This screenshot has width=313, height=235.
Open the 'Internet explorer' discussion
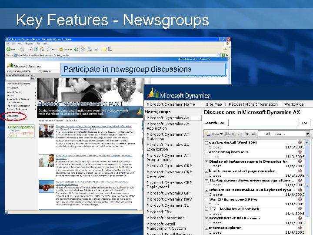coord(225,228)
